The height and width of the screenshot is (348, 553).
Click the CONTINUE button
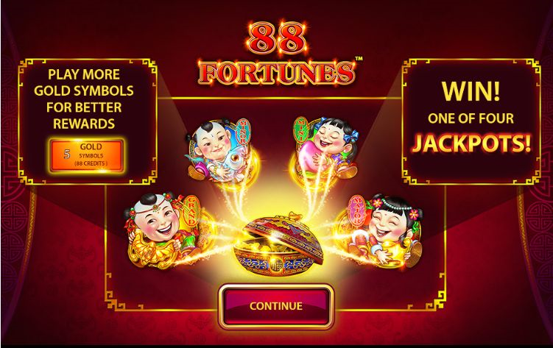pyautogui.click(x=275, y=306)
